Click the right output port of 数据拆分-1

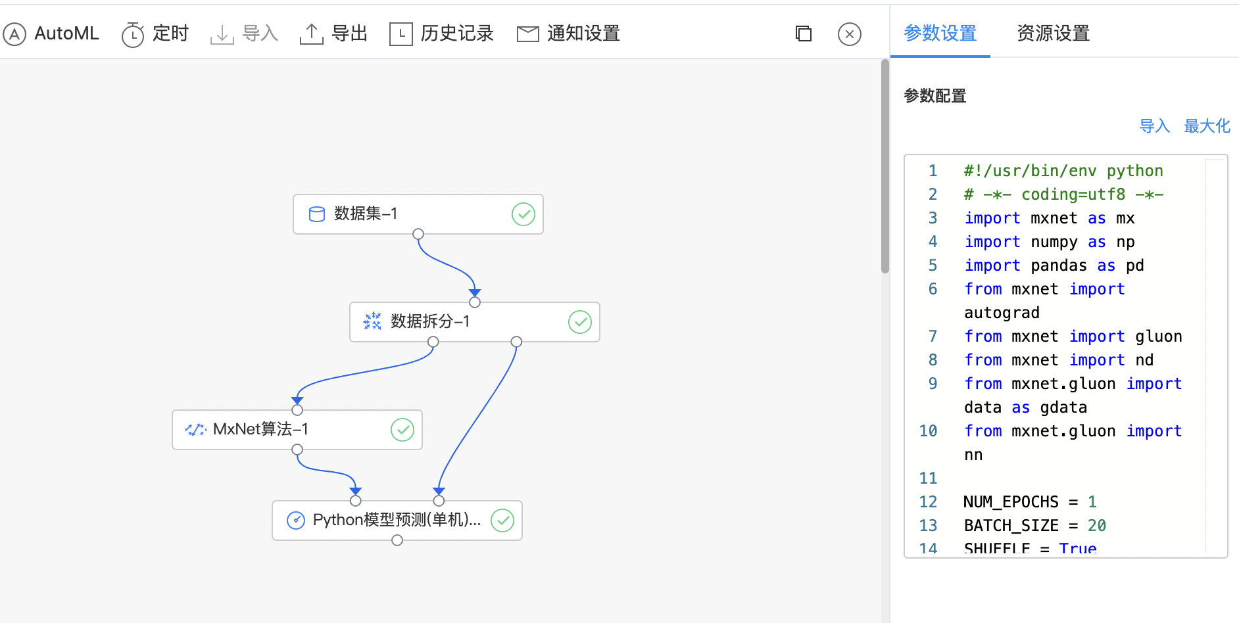[516, 342]
